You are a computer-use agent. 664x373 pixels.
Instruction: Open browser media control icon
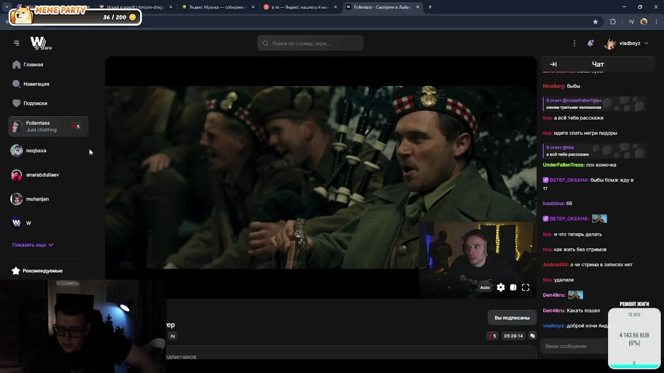pyautogui.click(x=631, y=22)
